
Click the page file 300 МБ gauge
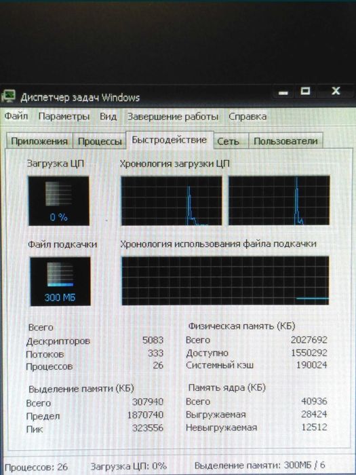[x=60, y=281]
